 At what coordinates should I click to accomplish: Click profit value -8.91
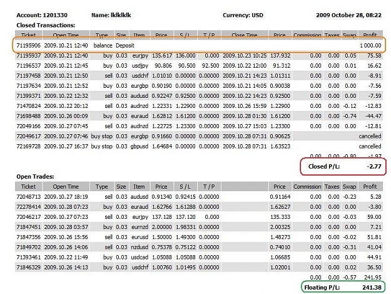(x=375, y=76)
